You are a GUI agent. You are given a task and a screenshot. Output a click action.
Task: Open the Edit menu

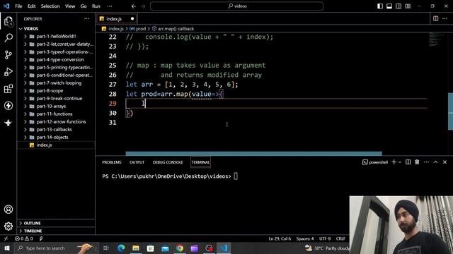coord(31,6)
